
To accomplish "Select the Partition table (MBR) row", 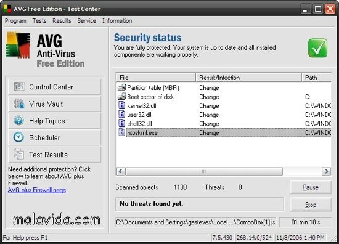I will click(x=224, y=87).
